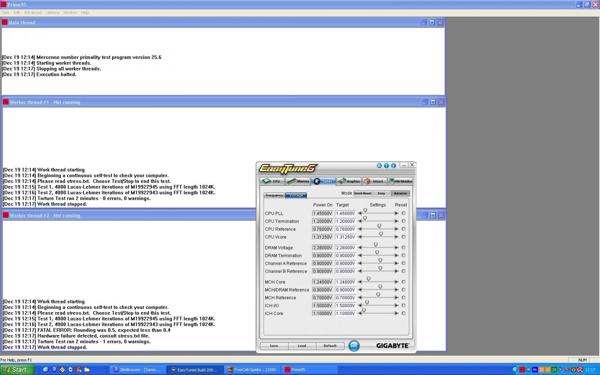The image size is (600, 375).
Task: Reset CPU Vcore voltage radio button
Action: pyautogui.click(x=403, y=237)
